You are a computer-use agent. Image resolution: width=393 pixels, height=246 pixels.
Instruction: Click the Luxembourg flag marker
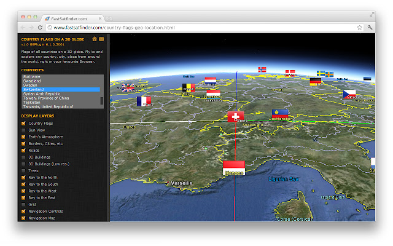tap(213, 93)
